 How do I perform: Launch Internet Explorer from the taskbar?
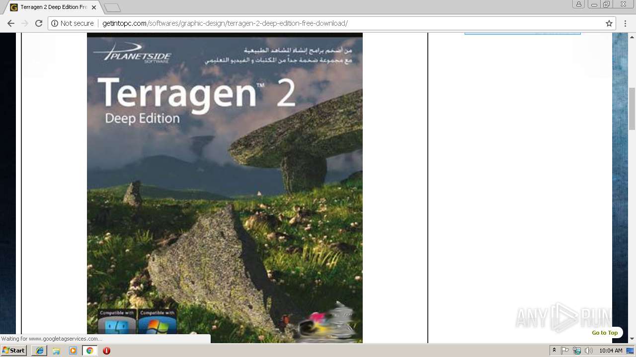(40, 351)
